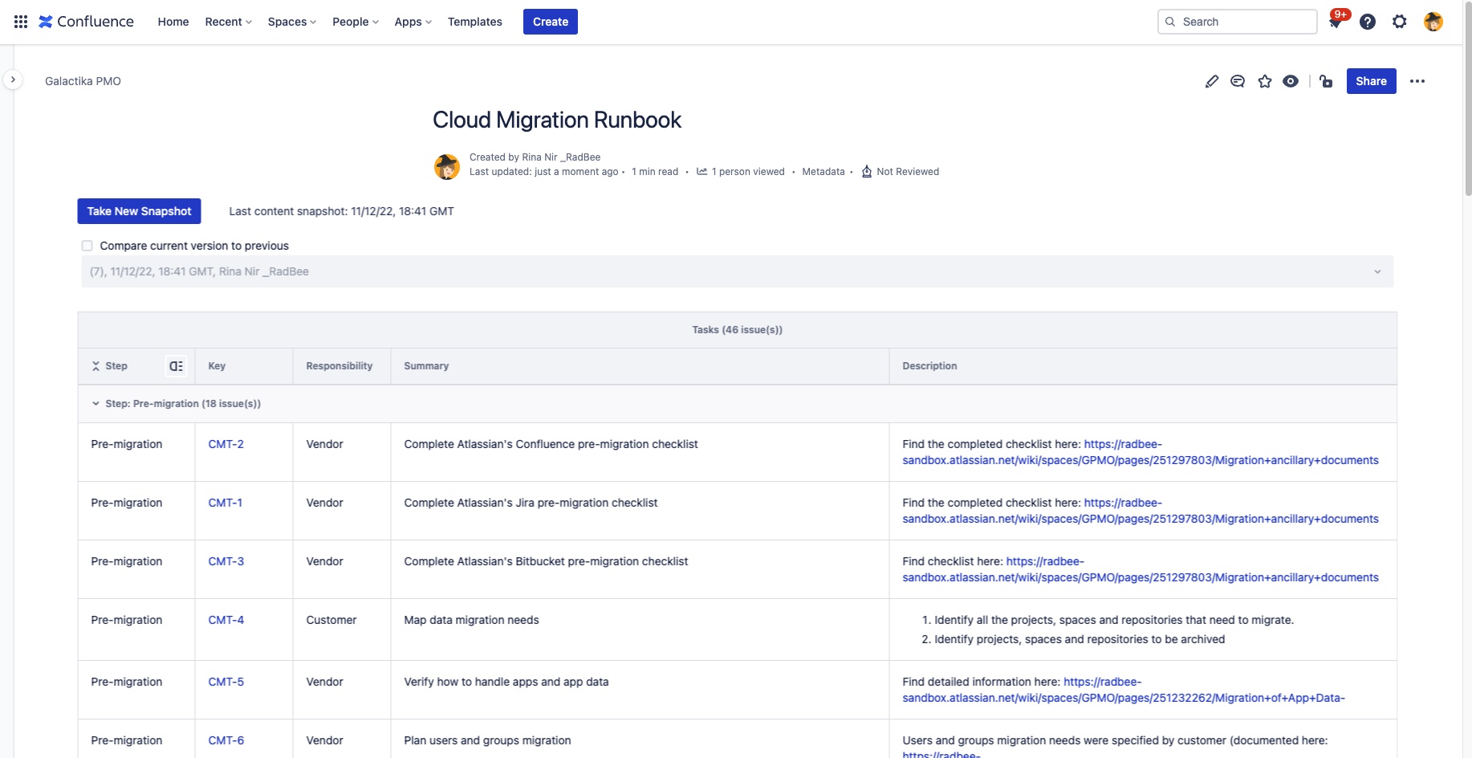This screenshot has height=758, width=1472.
Task: Open the app switcher grid icon
Action: [x=21, y=22]
